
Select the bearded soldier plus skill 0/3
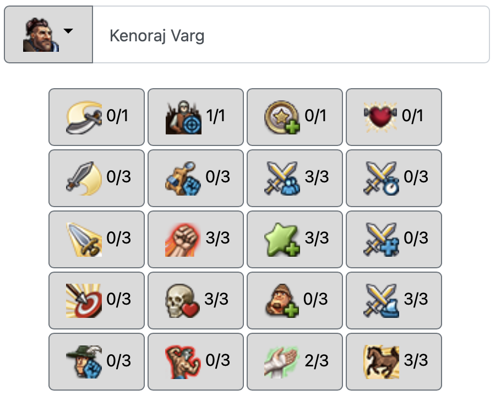click(295, 300)
